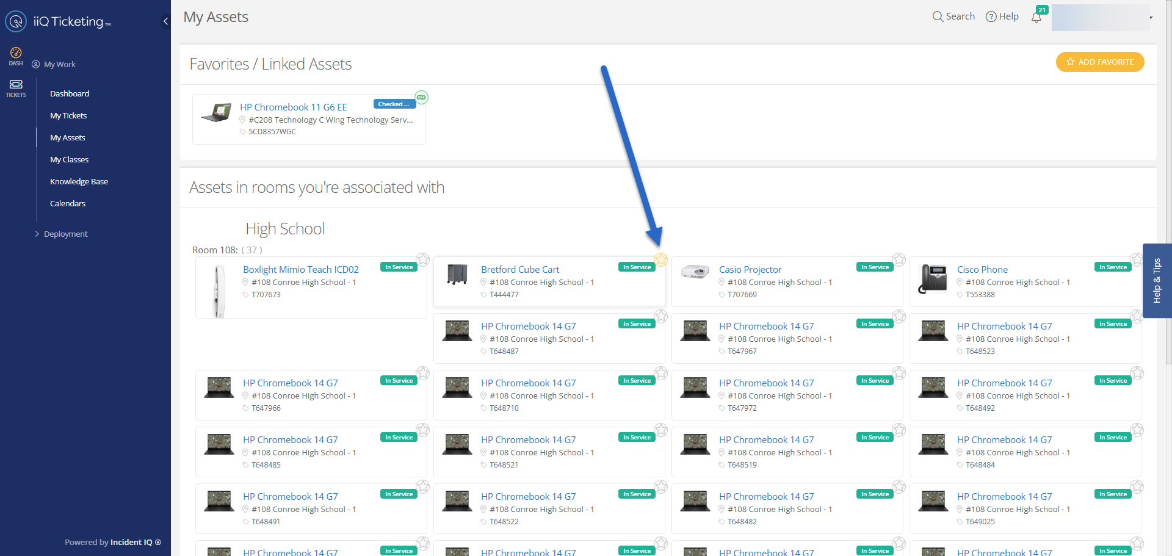Image resolution: width=1172 pixels, height=556 pixels.
Task: Click linked asset chain icon on HP Chromebook 11
Action: [x=421, y=97]
